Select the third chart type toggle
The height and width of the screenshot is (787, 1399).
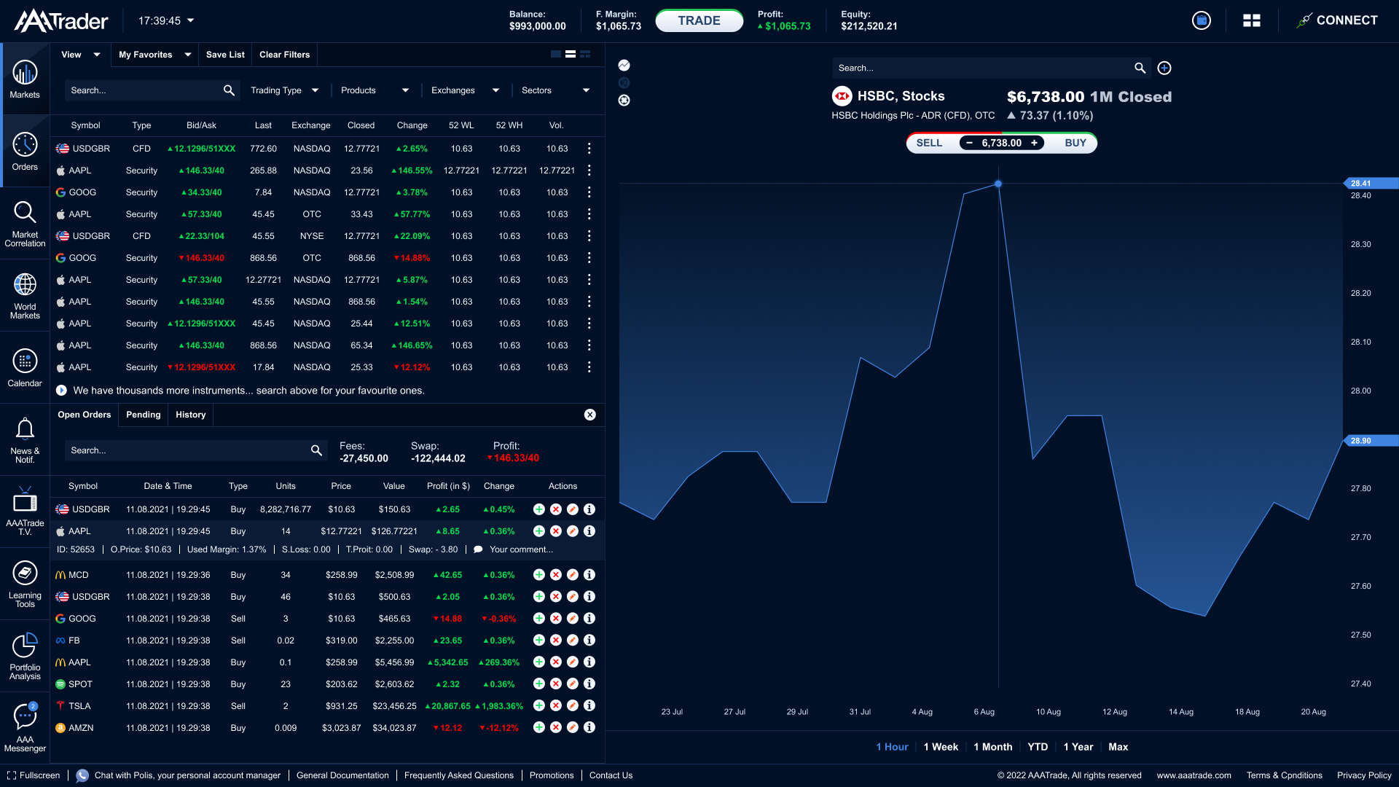[624, 101]
